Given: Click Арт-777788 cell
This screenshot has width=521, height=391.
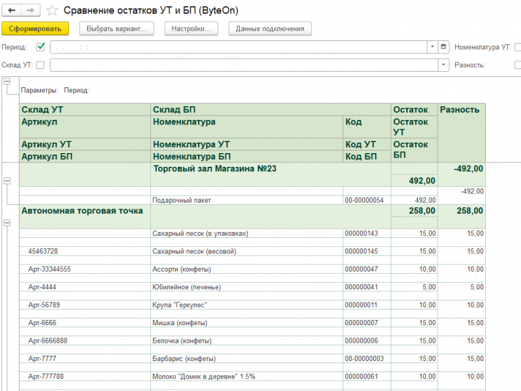Looking at the screenshot, I should coord(85,377).
